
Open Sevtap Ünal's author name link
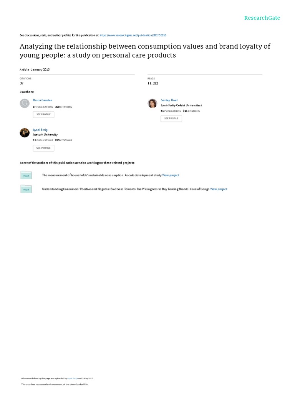(x=169, y=100)
